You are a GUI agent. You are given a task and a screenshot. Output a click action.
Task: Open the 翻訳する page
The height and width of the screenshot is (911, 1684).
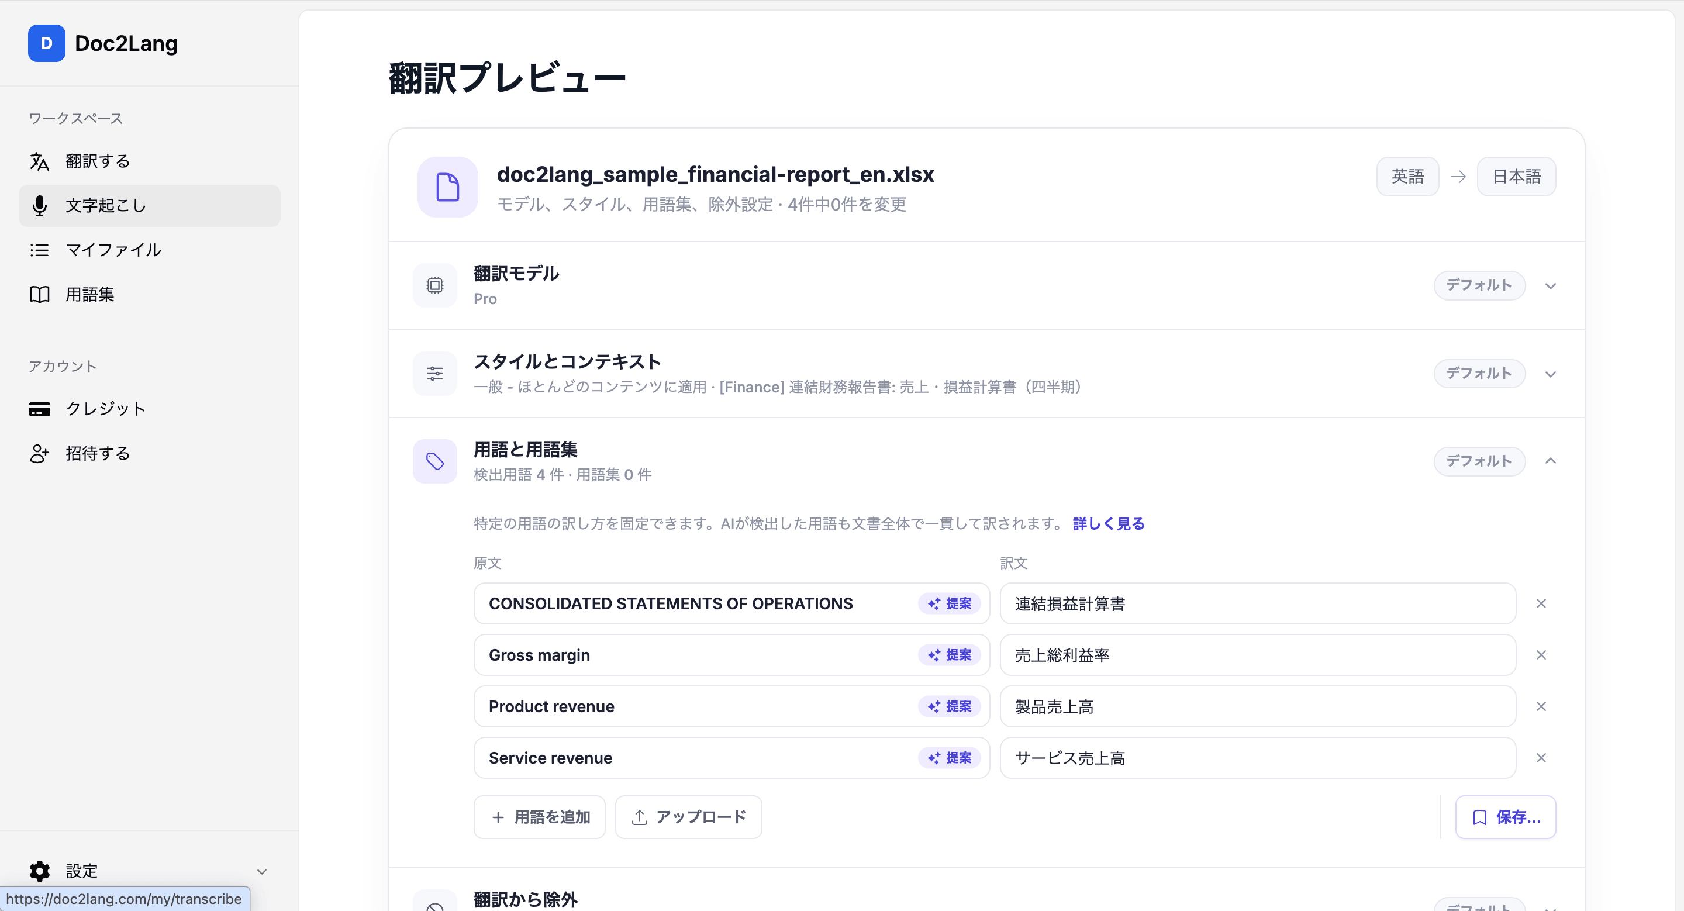150,161
